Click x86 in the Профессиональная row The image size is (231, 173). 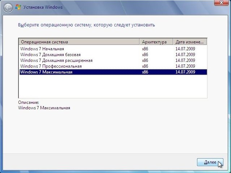coord(145,66)
